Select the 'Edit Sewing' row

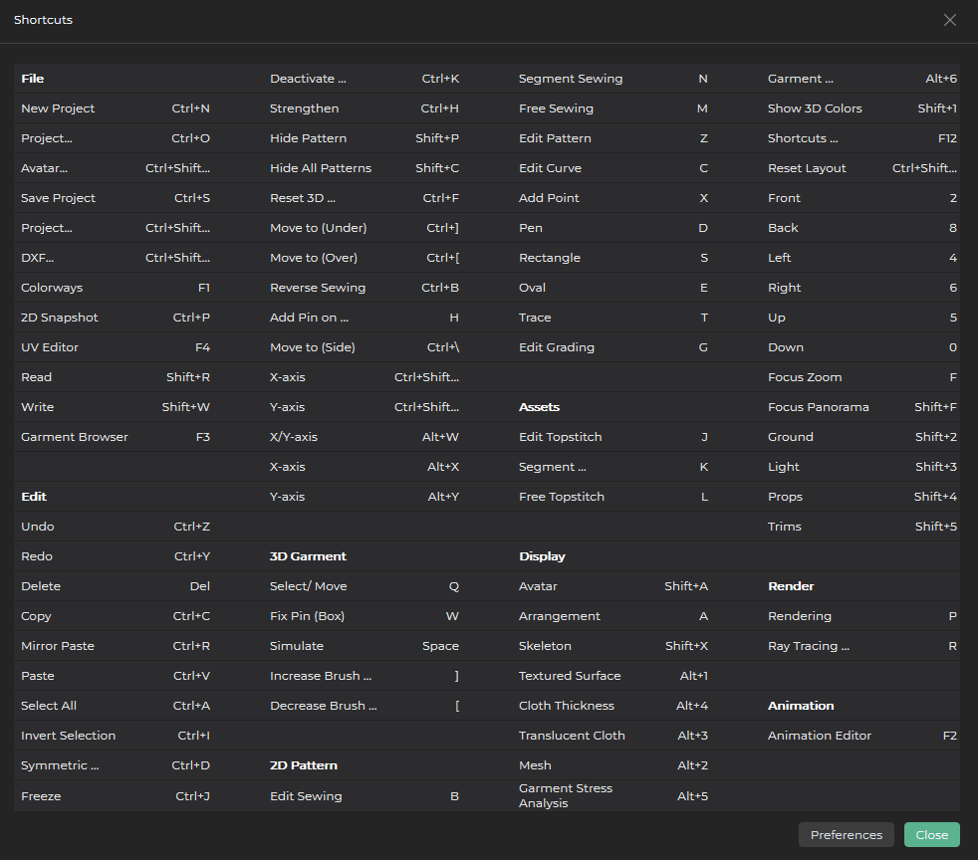(365, 796)
